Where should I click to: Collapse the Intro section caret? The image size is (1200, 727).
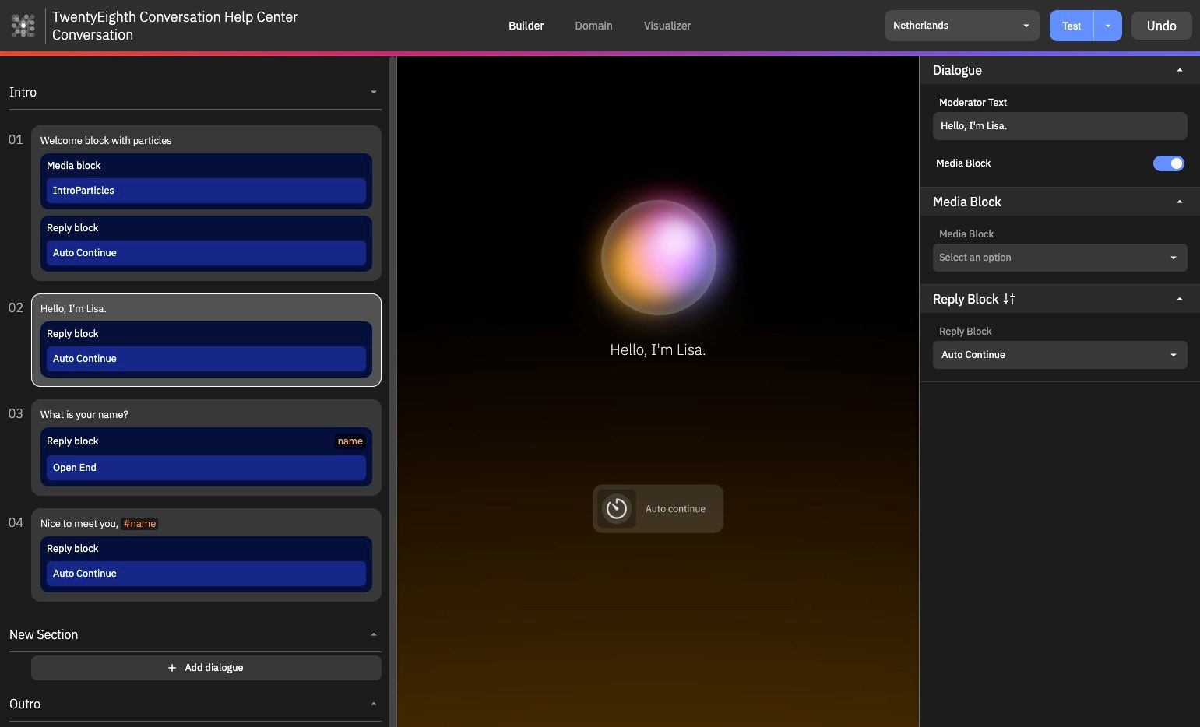[374, 92]
